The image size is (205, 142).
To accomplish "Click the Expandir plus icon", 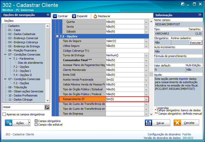I will click(74, 16).
